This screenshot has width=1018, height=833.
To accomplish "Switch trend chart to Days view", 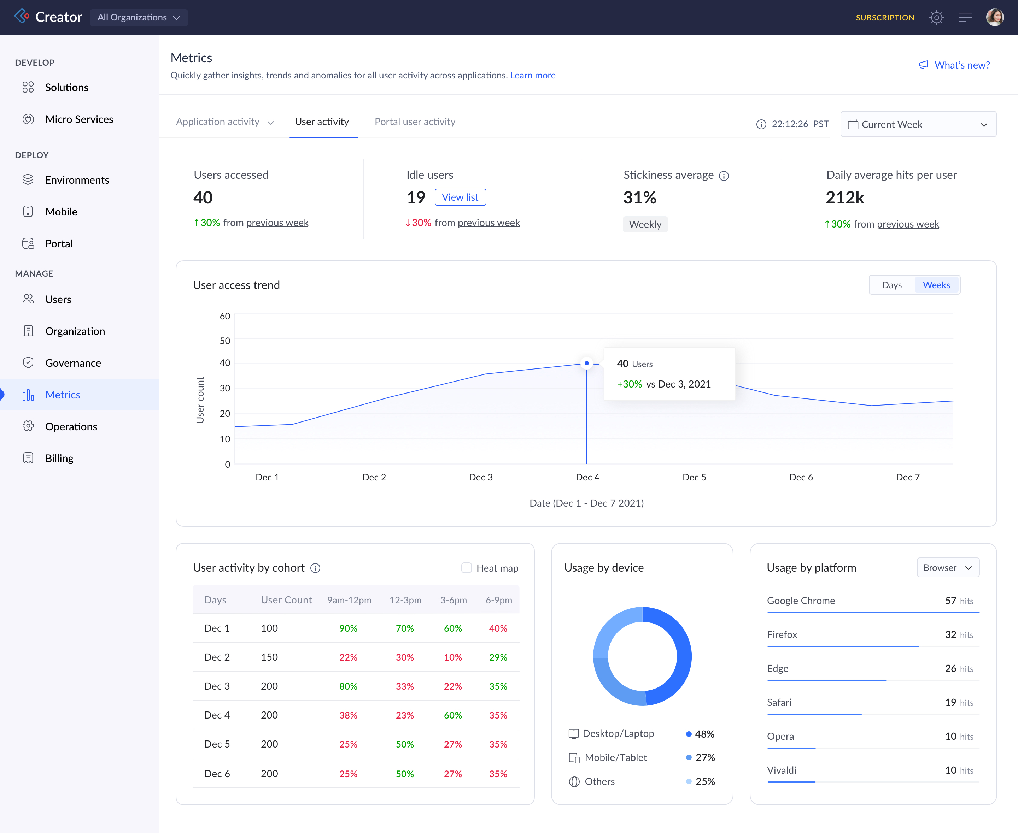I will pos(892,285).
